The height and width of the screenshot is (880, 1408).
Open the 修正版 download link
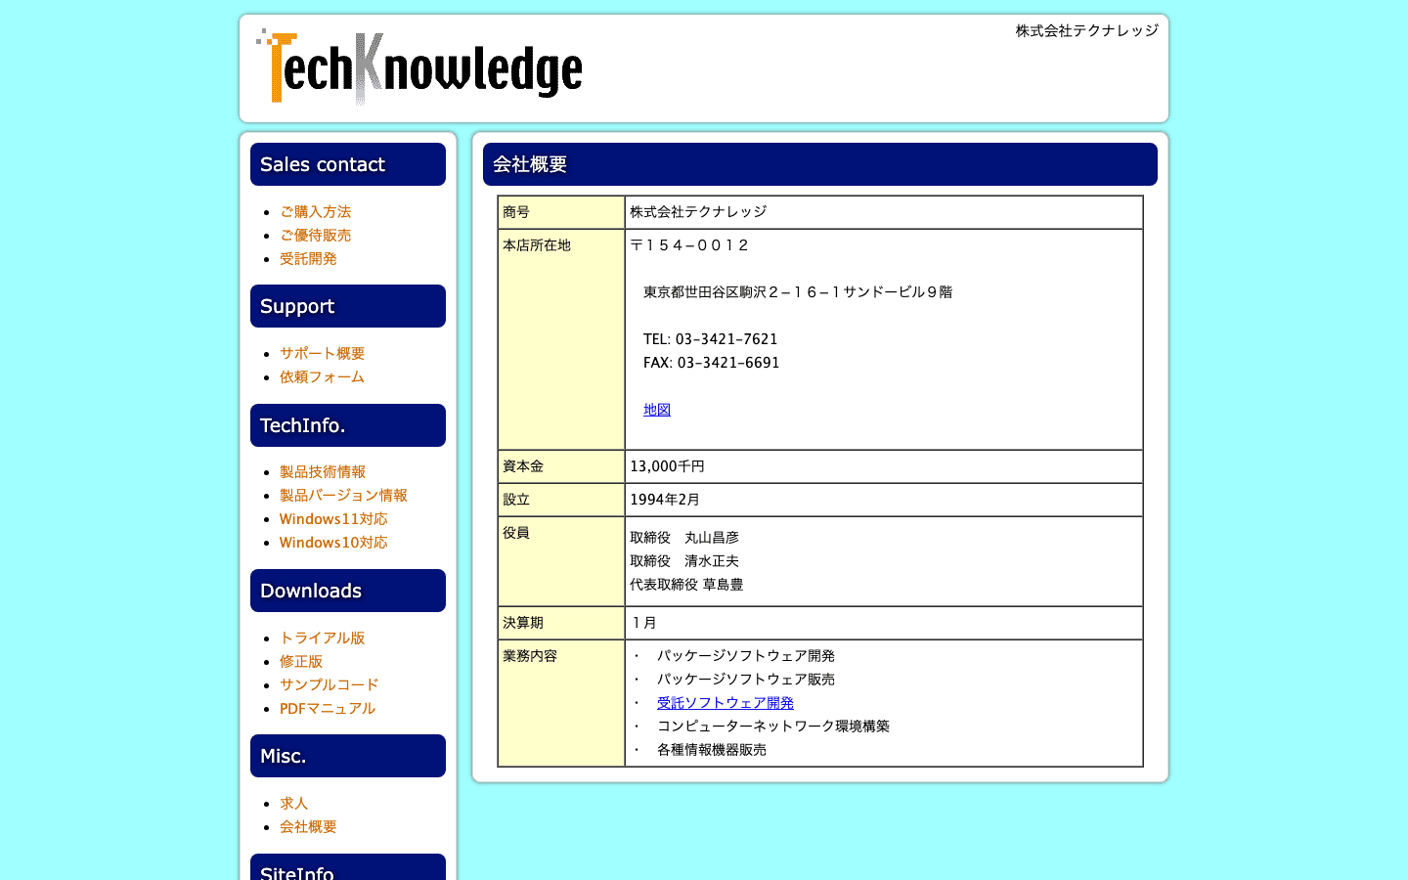tap(301, 661)
